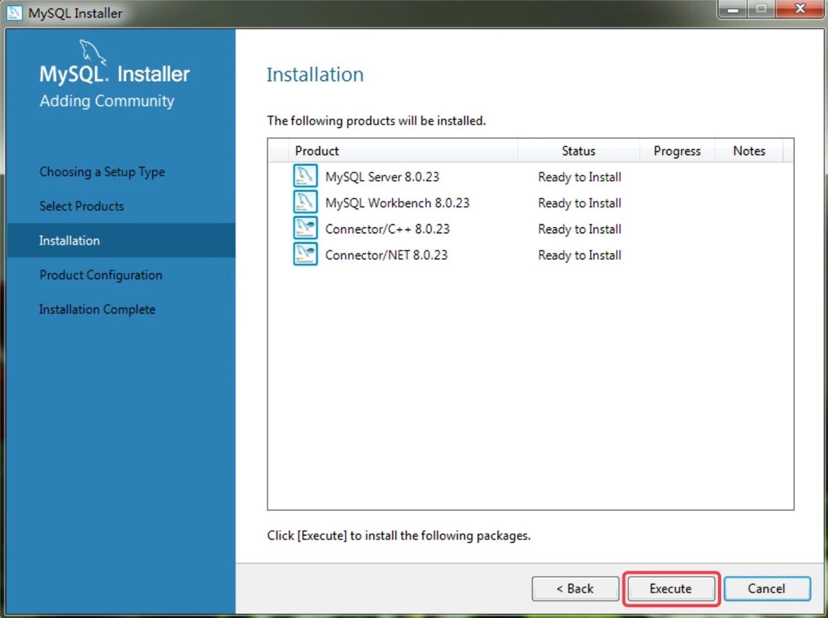Select the Connector/C++ 8.0.23 row text
The width and height of the screenshot is (828, 618).
point(387,229)
